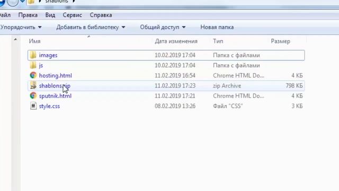Open the Файл menu

click(x=5, y=15)
